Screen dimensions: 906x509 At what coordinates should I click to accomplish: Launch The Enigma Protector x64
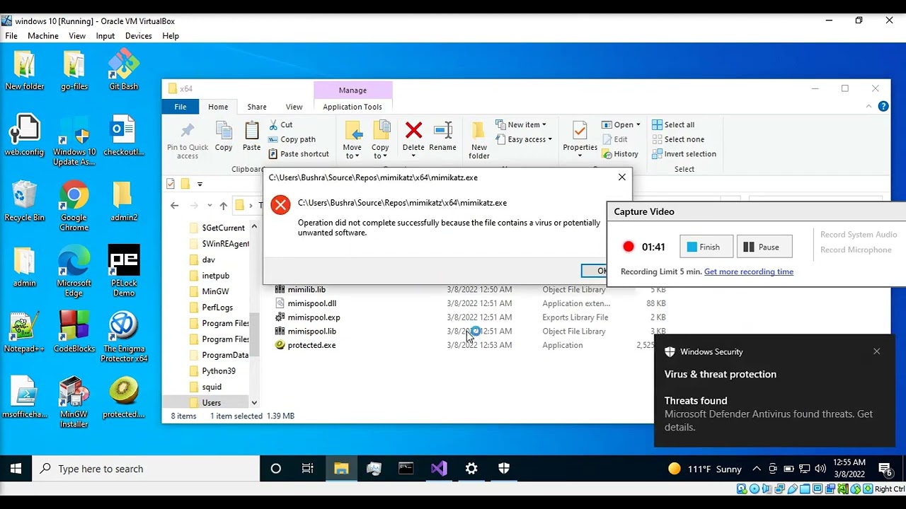[x=123, y=337]
